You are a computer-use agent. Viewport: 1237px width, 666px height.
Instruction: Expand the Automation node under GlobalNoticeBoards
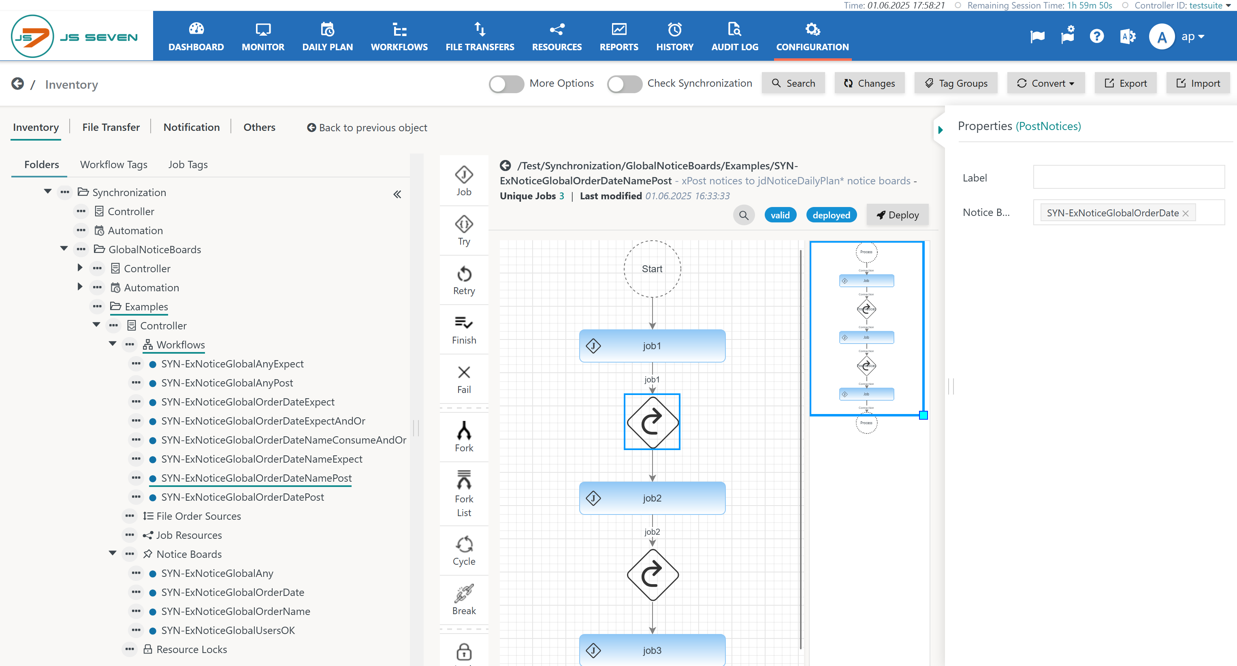point(80,287)
